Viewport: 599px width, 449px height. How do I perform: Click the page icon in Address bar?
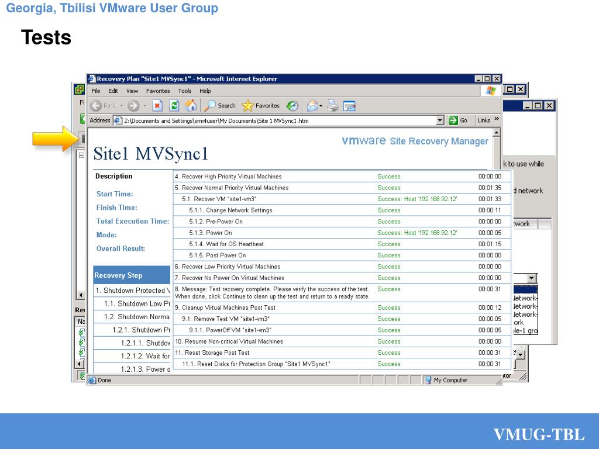118,120
